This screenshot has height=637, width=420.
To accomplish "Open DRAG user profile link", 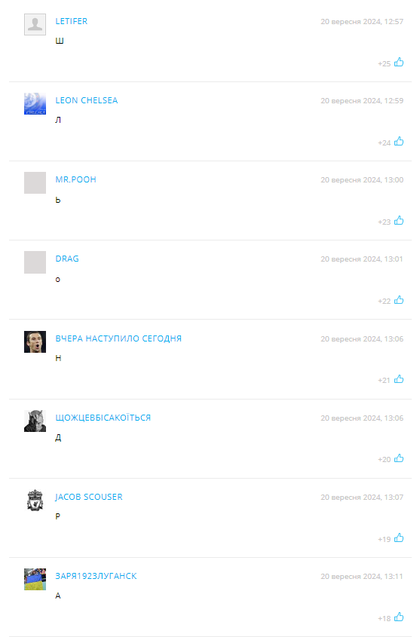I will (67, 259).
